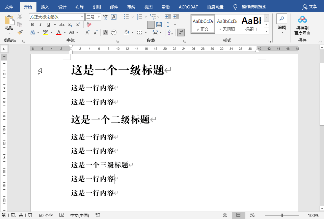Toggle bold formatting

[32, 24]
